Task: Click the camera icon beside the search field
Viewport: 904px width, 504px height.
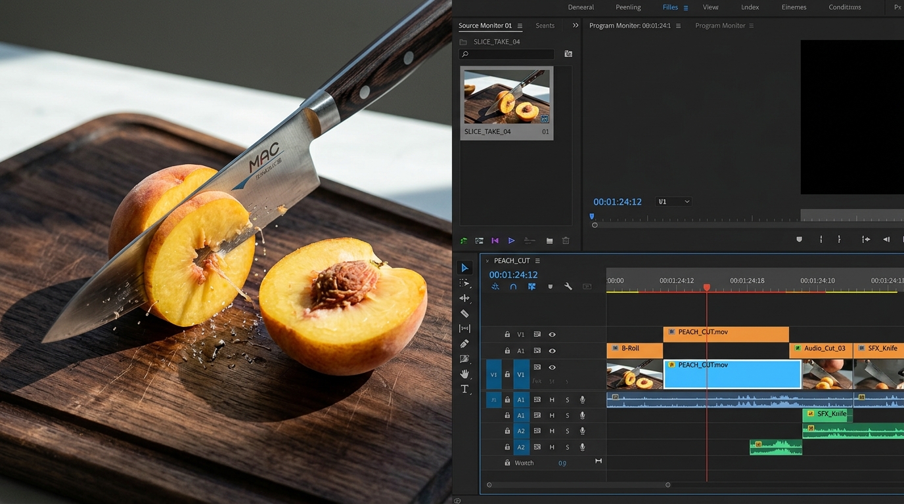Action: tap(568, 54)
